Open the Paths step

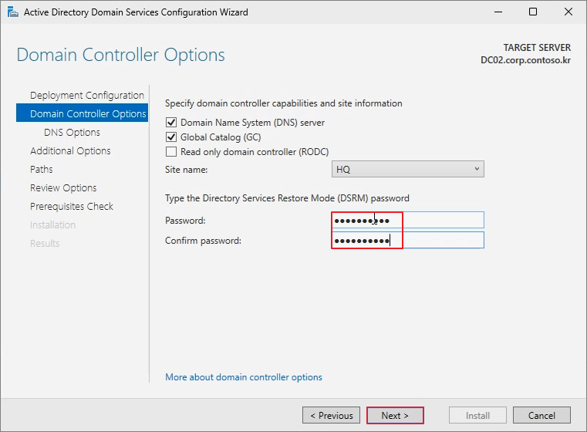tap(41, 169)
